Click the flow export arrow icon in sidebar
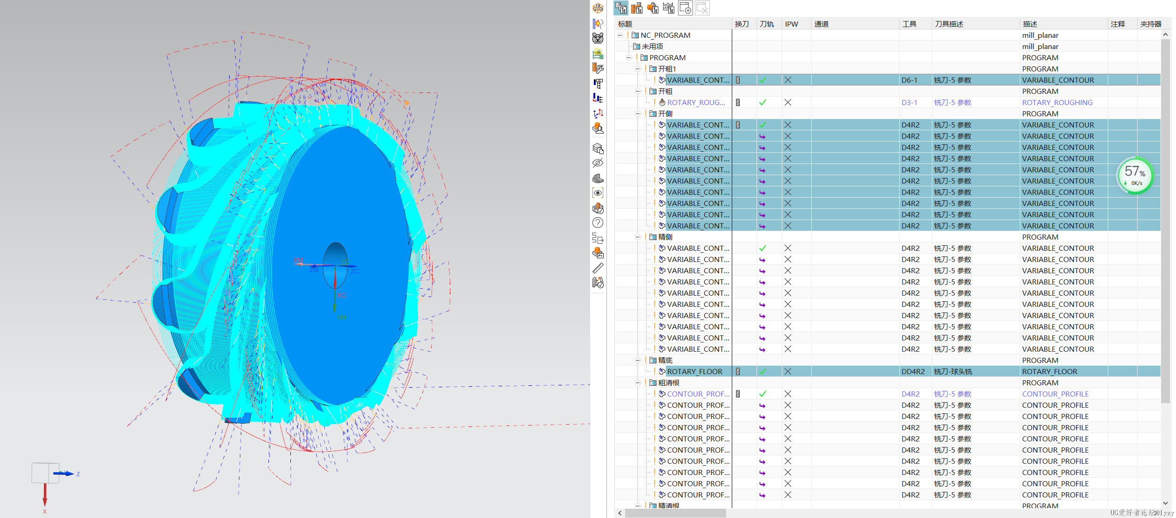The width and height of the screenshot is (1176, 518). [x=598, y=238]
